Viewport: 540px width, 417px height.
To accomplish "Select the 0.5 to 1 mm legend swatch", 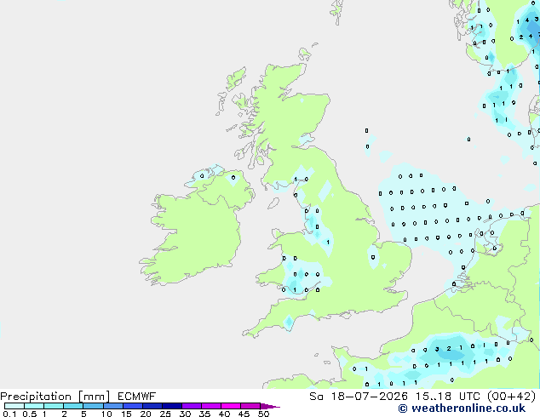I will pyautogui.click(x=34, y=406).
